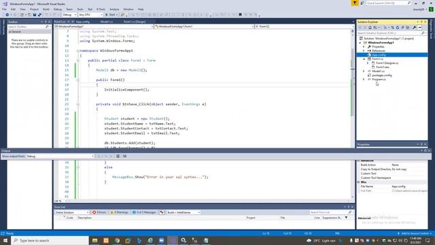Image resolution: width=435 pixels, height=245 pixels.
Task: Open Chrome from the taskbar
Action: pyautogui.click(x=117, y=240)
